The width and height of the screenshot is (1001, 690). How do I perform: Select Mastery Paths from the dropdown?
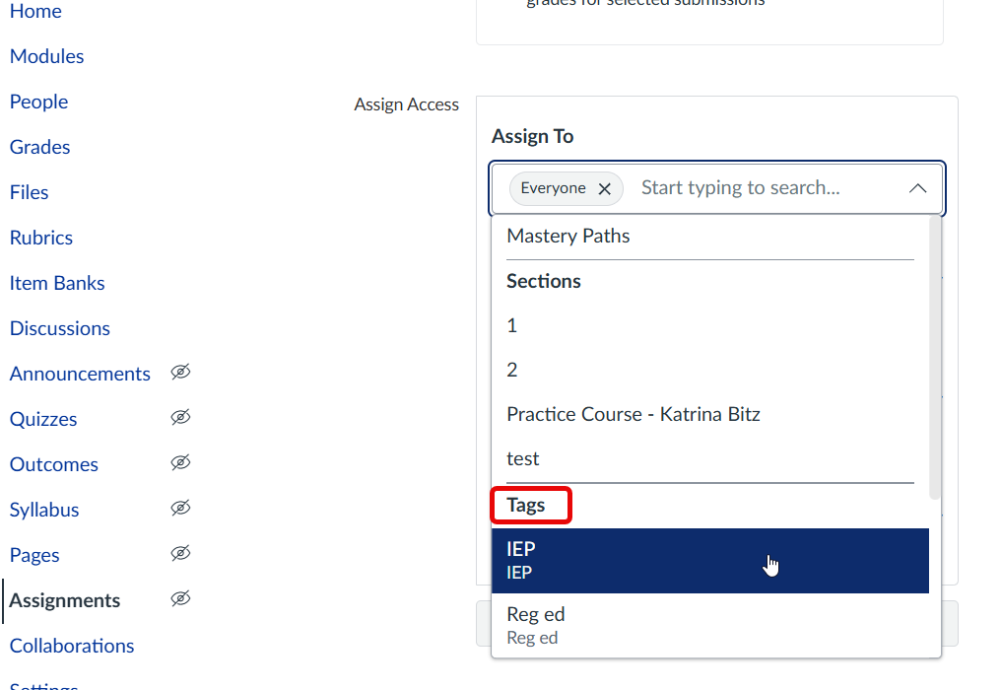[x=567, y=236]
